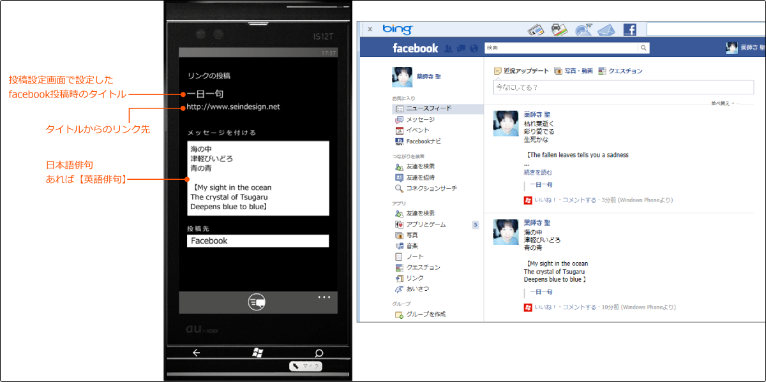Open Facebookナビ in the sidebar
This screenshot has height=382, width=766.
coord(418,141)
